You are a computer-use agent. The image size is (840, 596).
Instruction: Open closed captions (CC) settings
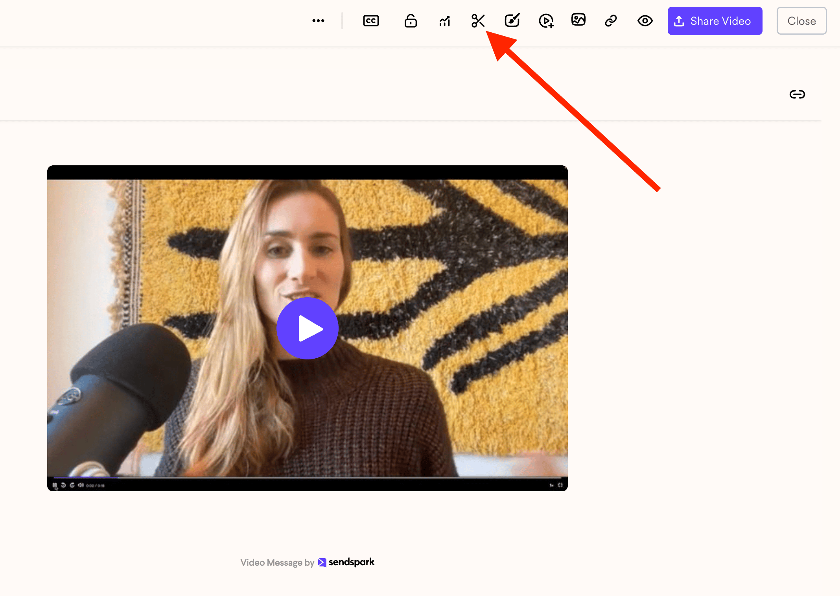(x=371, y=21)
